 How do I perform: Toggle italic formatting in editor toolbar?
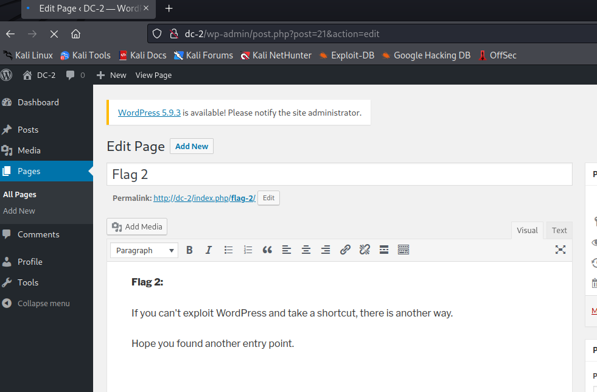pos(208,250)
